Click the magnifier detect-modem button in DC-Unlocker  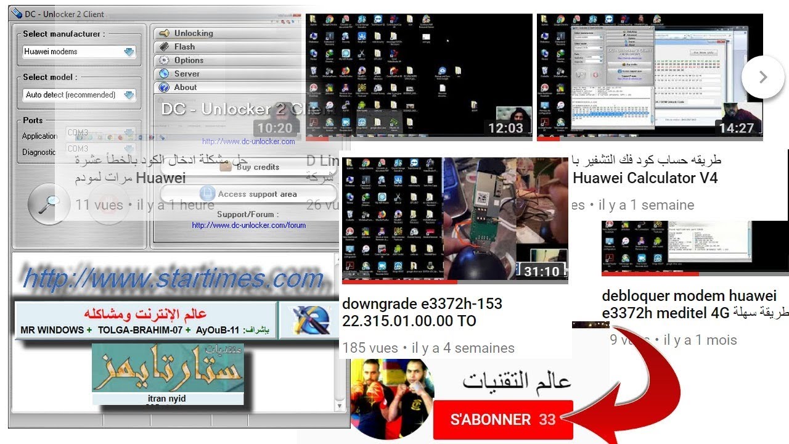(x=50, y=204)
